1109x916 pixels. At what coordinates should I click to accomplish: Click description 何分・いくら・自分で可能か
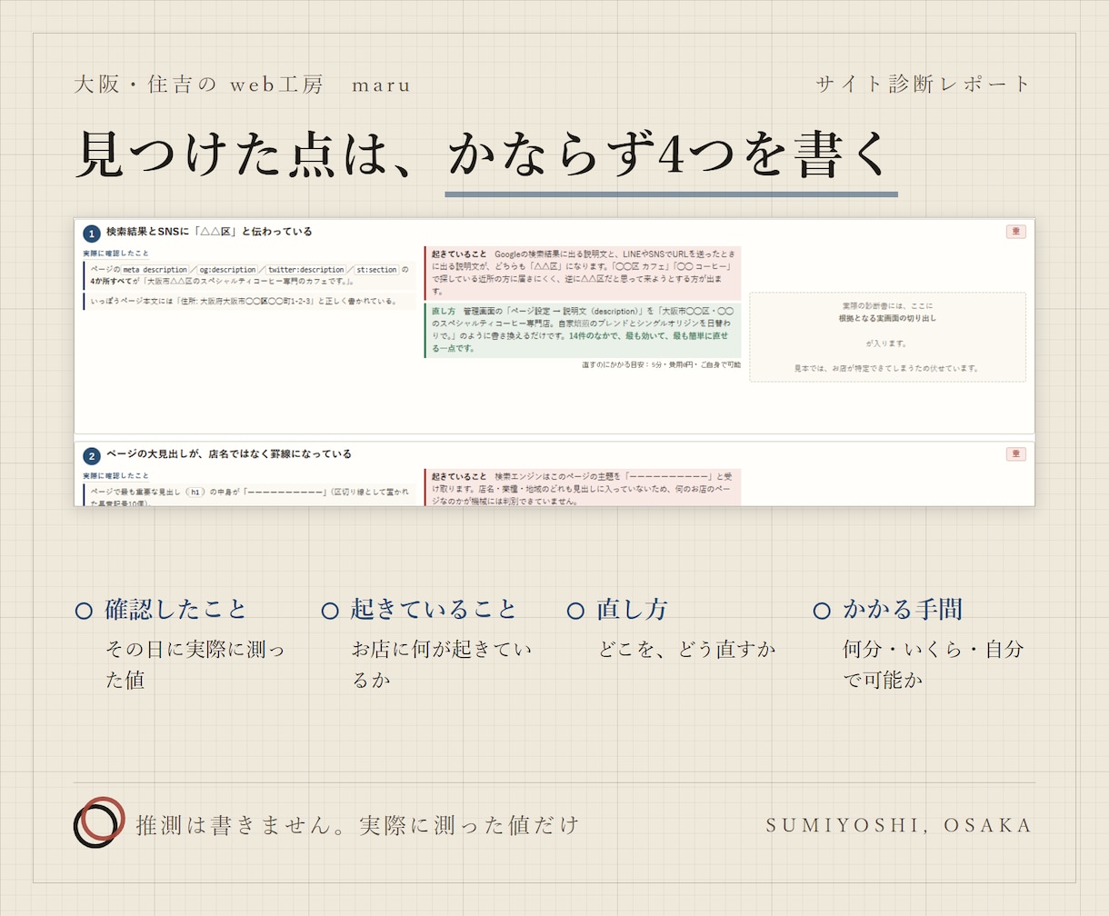click(x=934, y=665)
